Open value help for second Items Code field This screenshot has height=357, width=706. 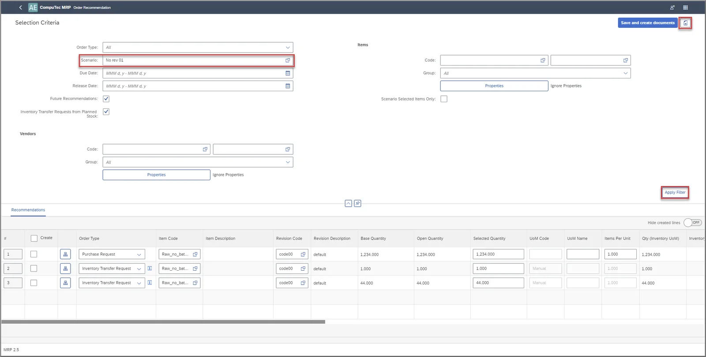(625, 60)
